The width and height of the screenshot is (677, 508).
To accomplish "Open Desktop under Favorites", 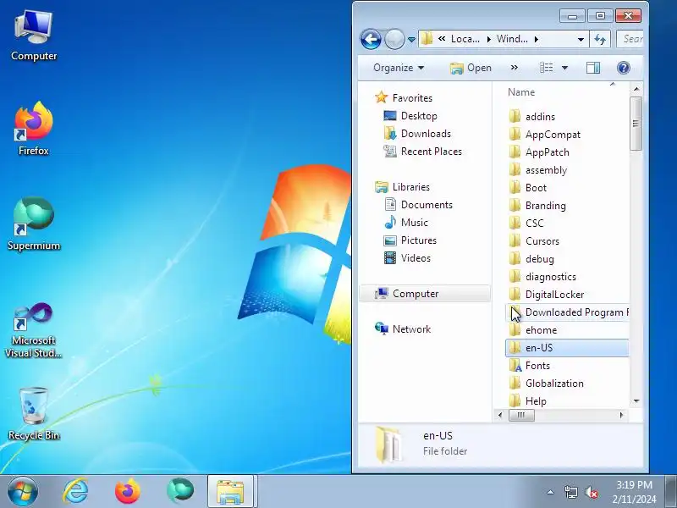I will [x=419, y=116].
